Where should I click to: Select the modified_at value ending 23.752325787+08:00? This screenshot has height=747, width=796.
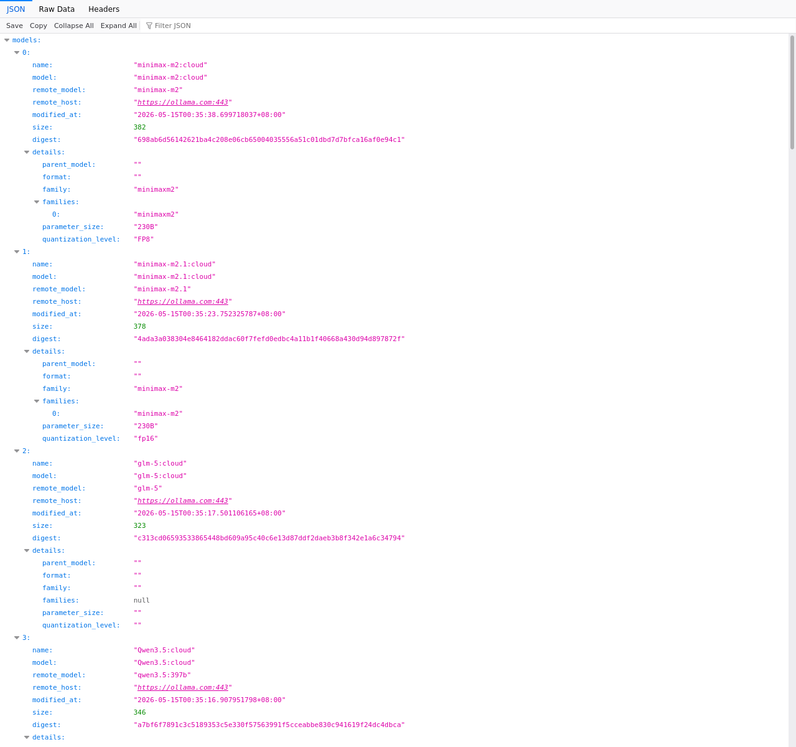click(x=210, y=314)
